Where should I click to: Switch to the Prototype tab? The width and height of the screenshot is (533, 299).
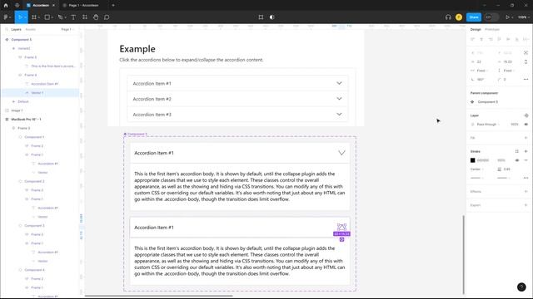492,30
